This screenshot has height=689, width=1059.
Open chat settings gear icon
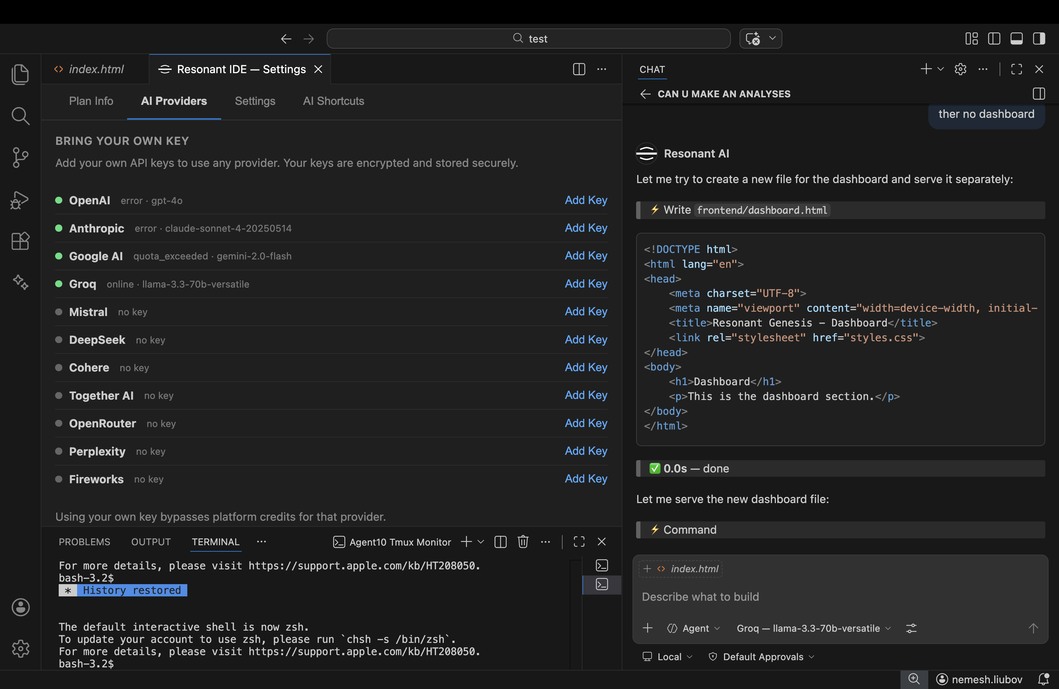pos(960,69)
